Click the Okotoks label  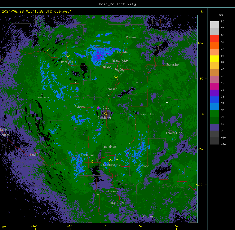point(112,191)
